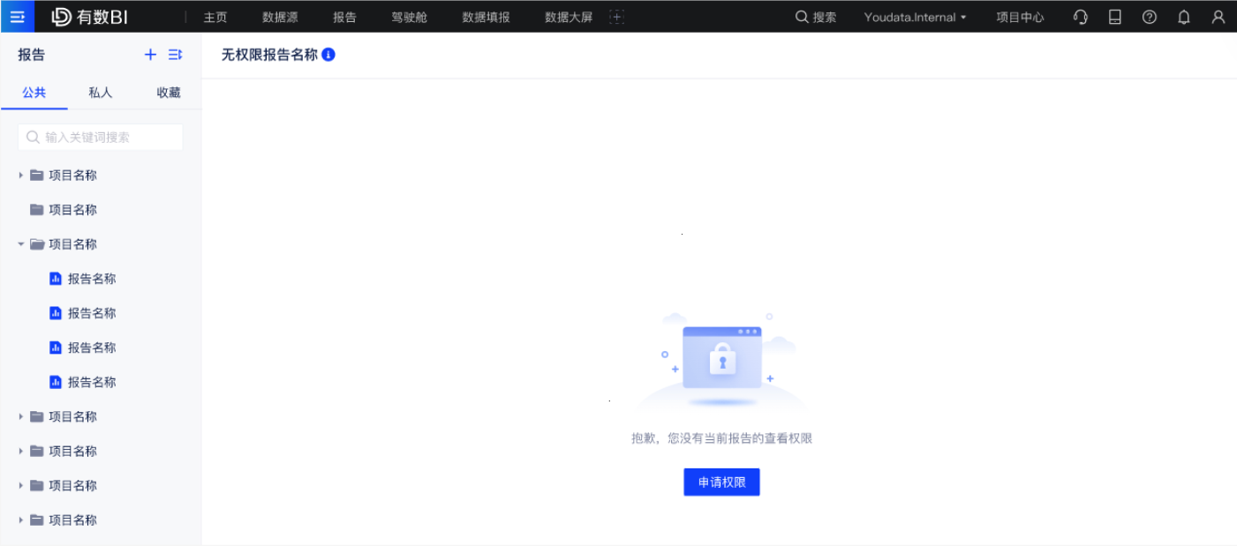Switch to the 收藏 tab
Image resolution: width=1237 pixels, height=546 pixels.
click(169, 93)
